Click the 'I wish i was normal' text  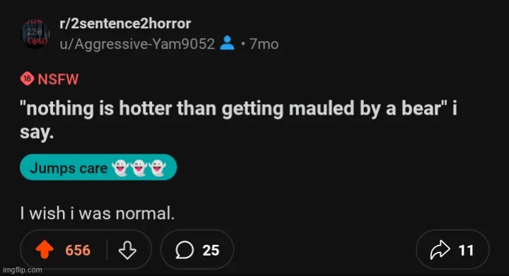pyautogui.click(x=98, y=213)
